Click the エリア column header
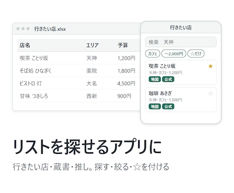 click(x=92, y=45)
